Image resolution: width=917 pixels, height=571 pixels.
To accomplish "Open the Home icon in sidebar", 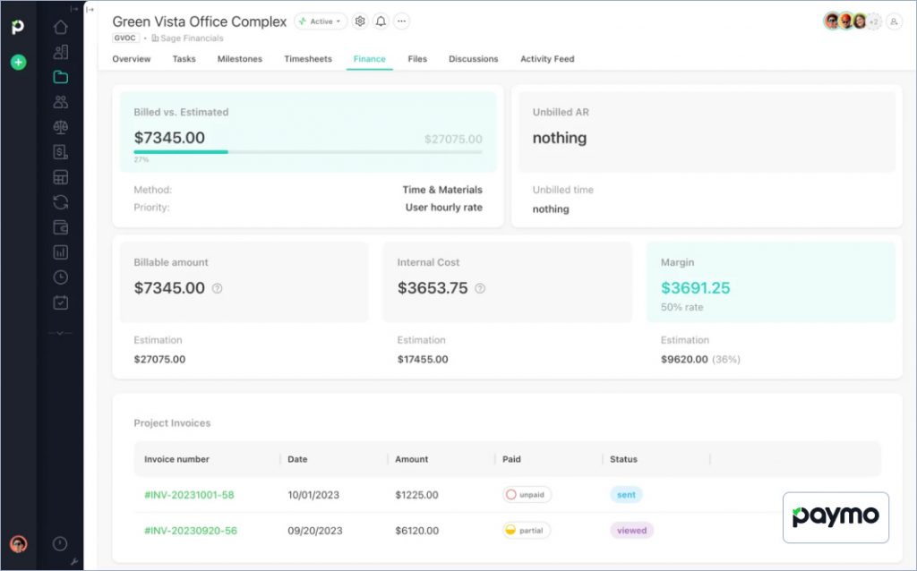I will coord(61,27).
